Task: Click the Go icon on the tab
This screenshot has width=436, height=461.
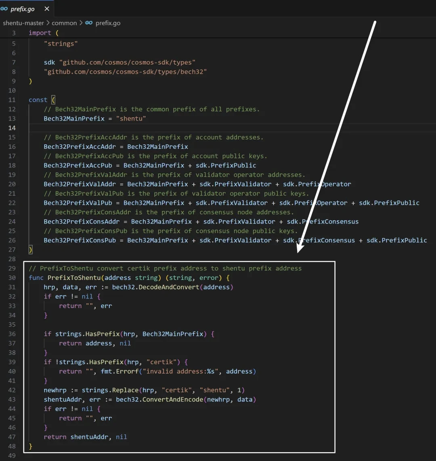Action: click(x=4, y=9)
